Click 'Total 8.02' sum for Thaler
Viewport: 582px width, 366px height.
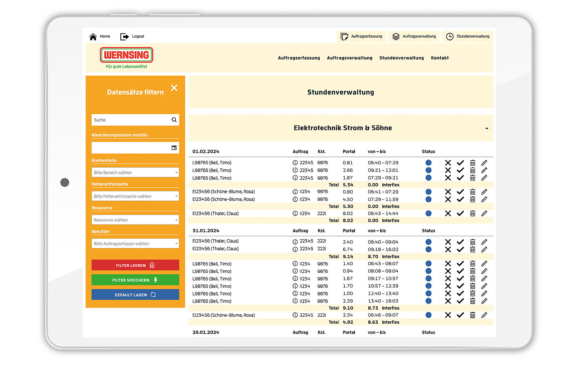pyautogui.click(x=341, y=221)
